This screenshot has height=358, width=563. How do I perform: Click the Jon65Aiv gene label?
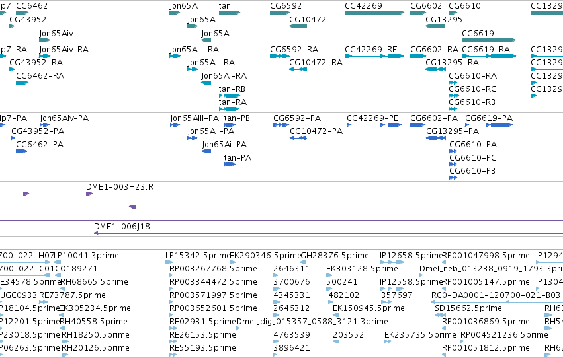[x=56, y=33]
